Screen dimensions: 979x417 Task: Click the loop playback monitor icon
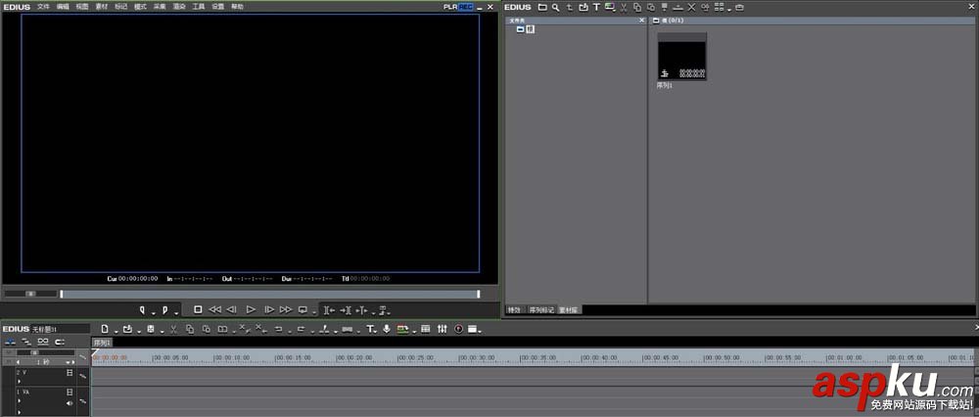pos(303,309)
